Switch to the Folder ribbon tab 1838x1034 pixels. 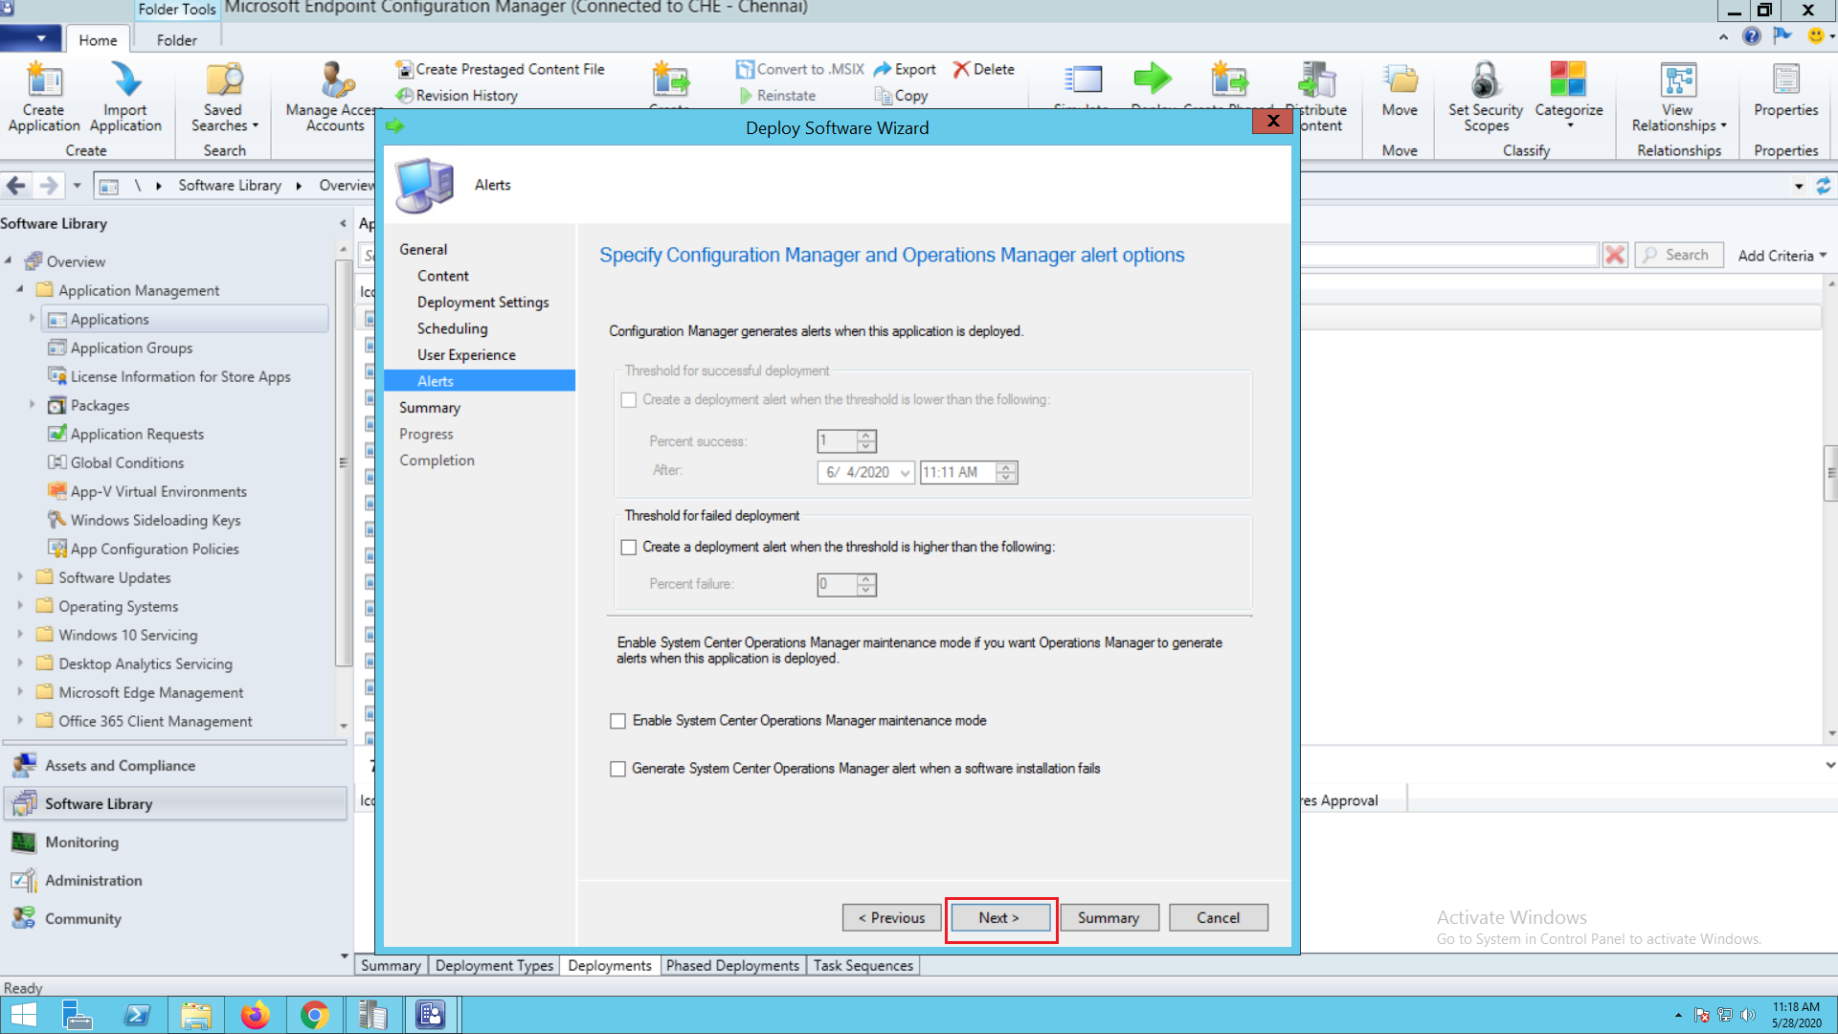pyautogui.click(x=176, y=40)
